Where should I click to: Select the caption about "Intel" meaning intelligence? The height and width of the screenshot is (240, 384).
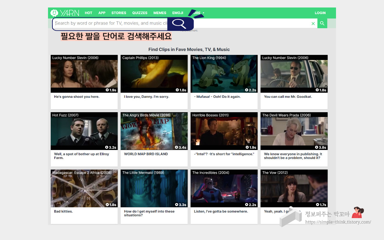[x=224, y=154]
